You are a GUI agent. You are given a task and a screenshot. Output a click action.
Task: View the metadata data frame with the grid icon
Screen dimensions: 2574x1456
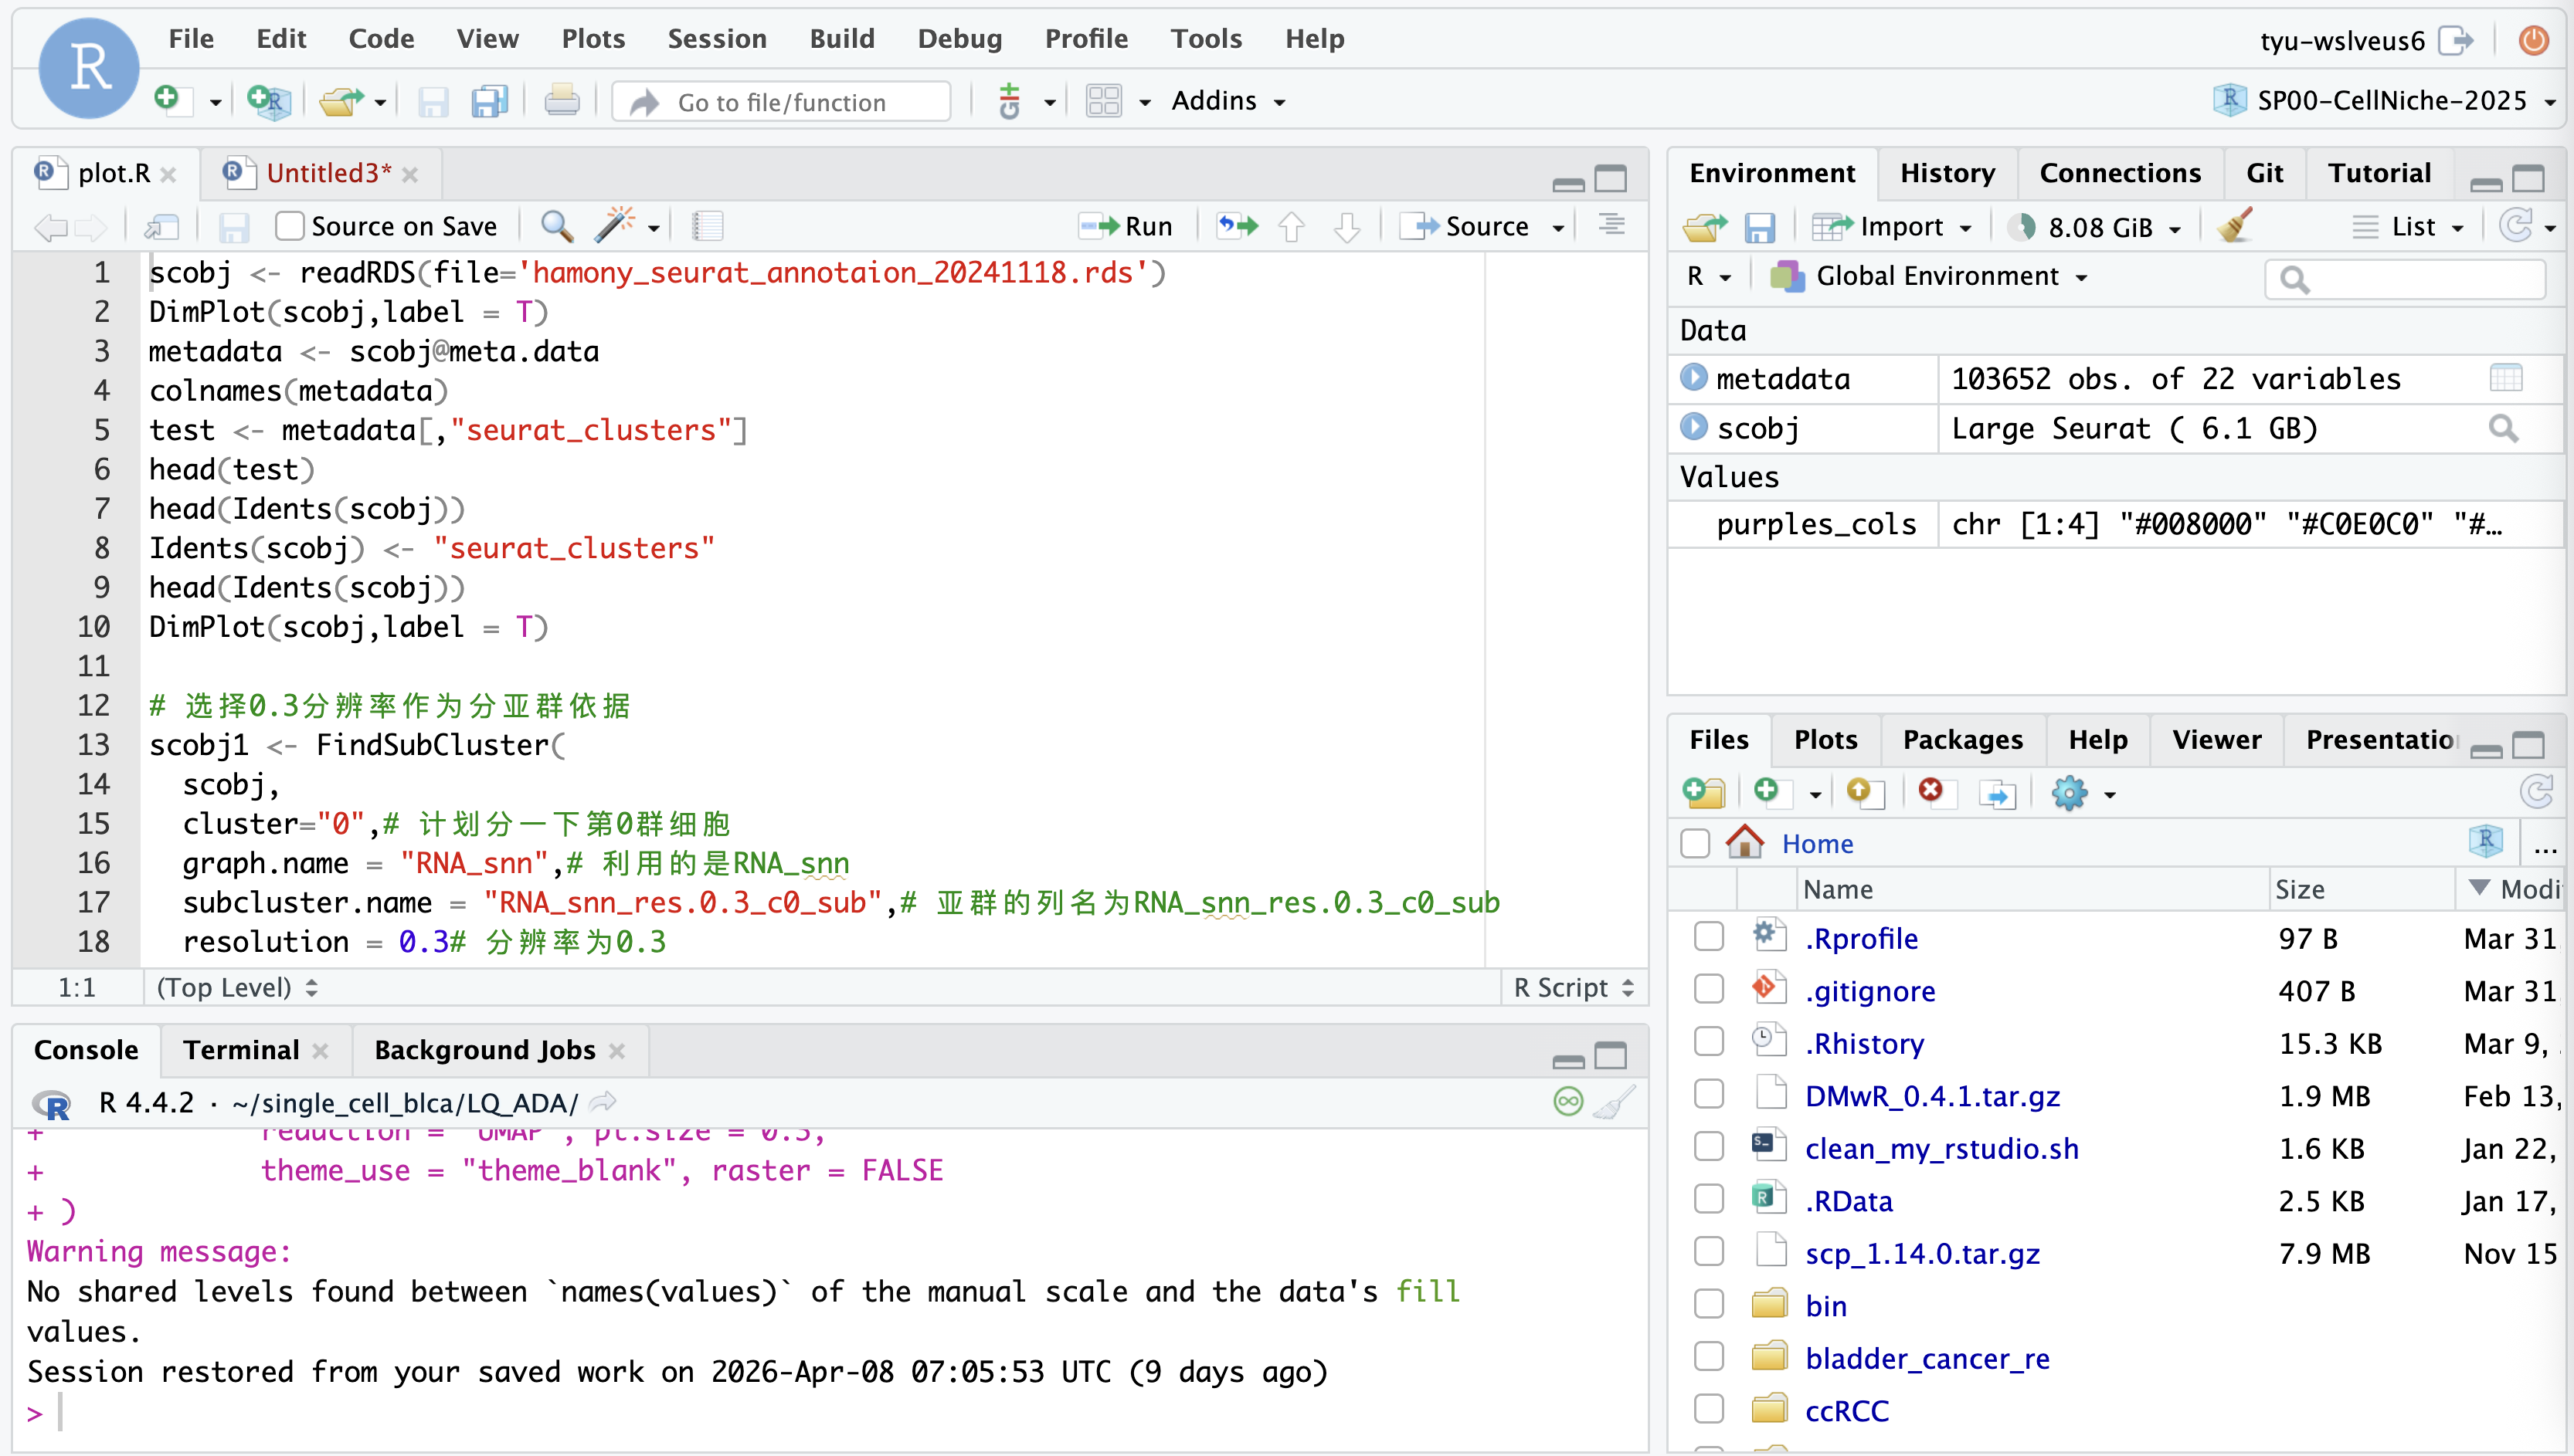pos(2505,379)
